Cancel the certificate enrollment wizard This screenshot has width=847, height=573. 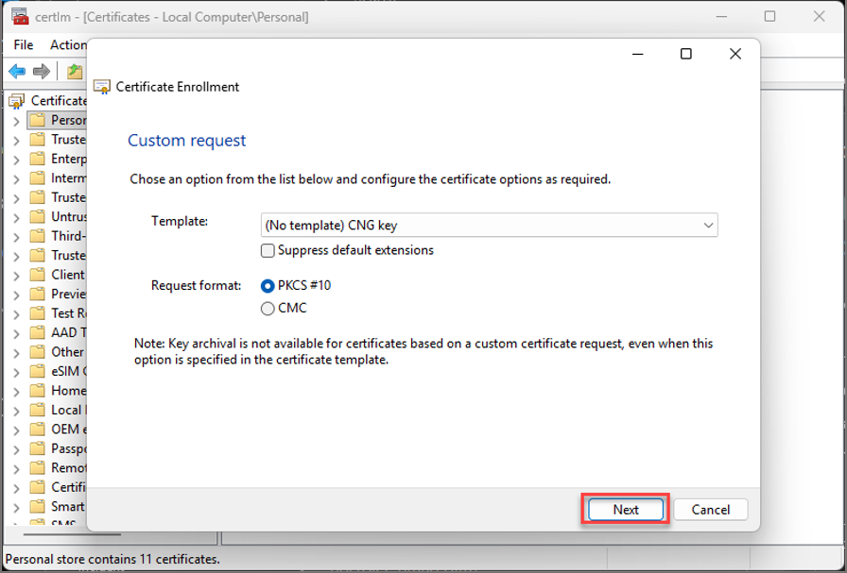click(x=710, y=510)
